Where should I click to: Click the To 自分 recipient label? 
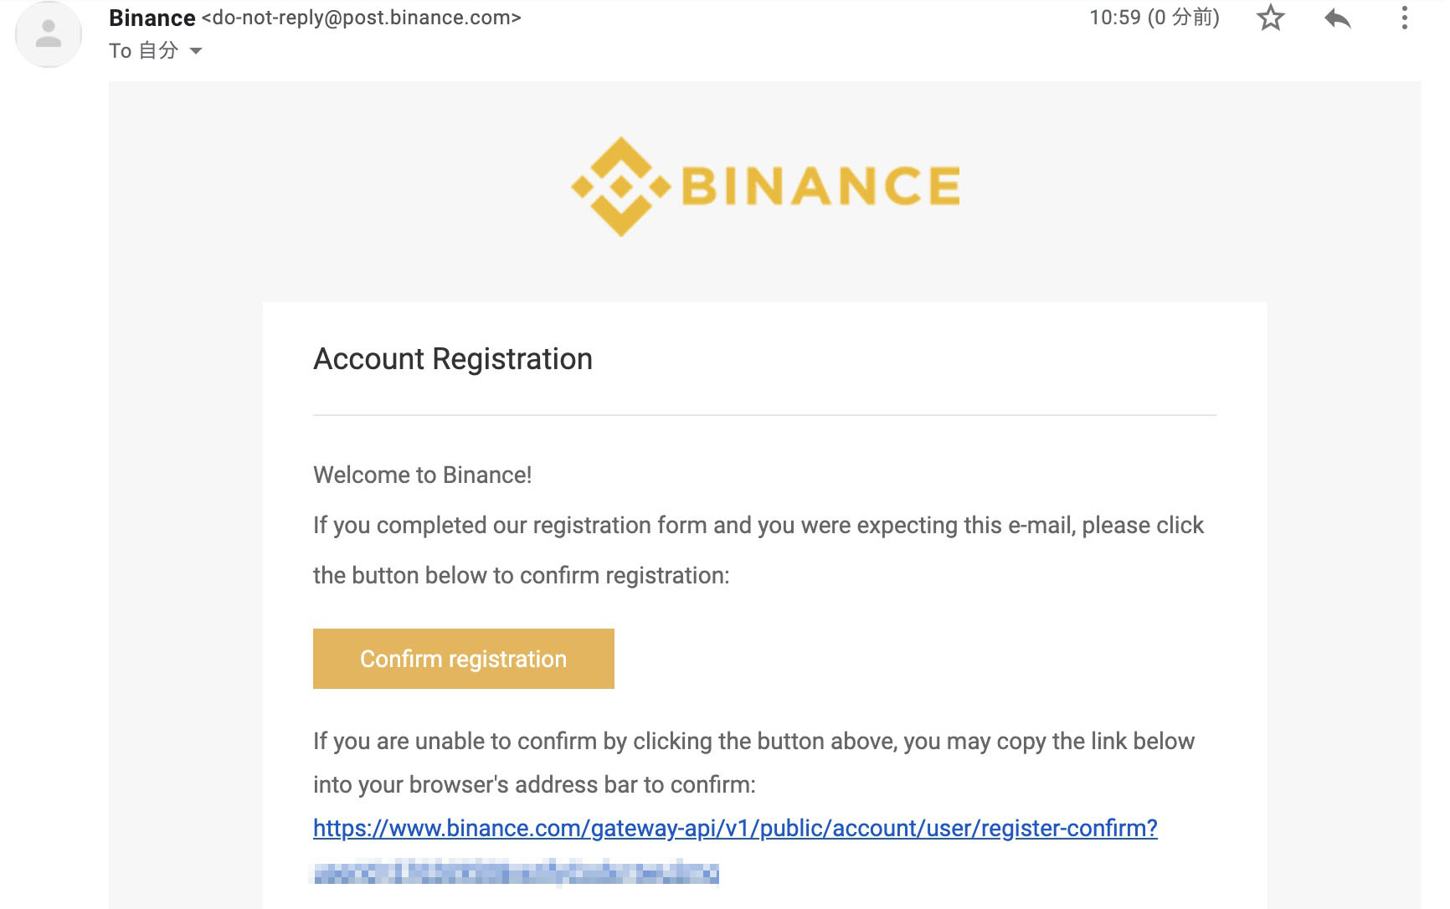pos(143,51)
